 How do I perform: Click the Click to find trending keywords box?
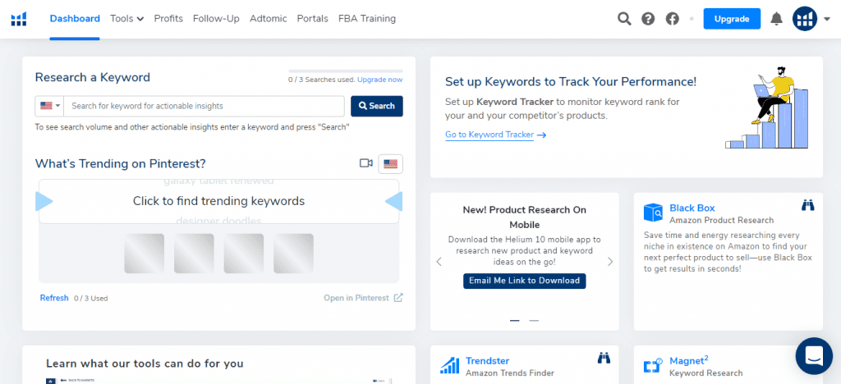click(218, 201)
